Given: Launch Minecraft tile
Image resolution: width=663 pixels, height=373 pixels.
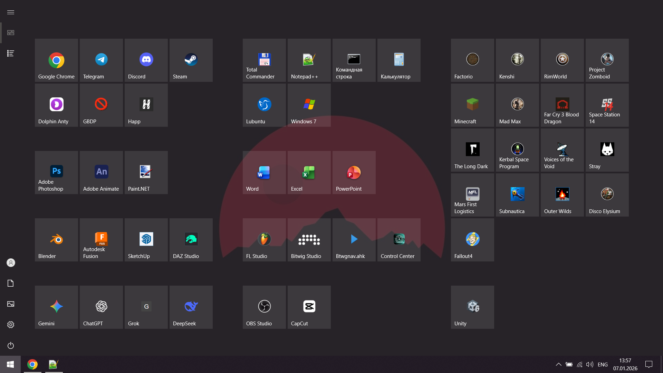Looking at the screenshot, I should (472, 105).
